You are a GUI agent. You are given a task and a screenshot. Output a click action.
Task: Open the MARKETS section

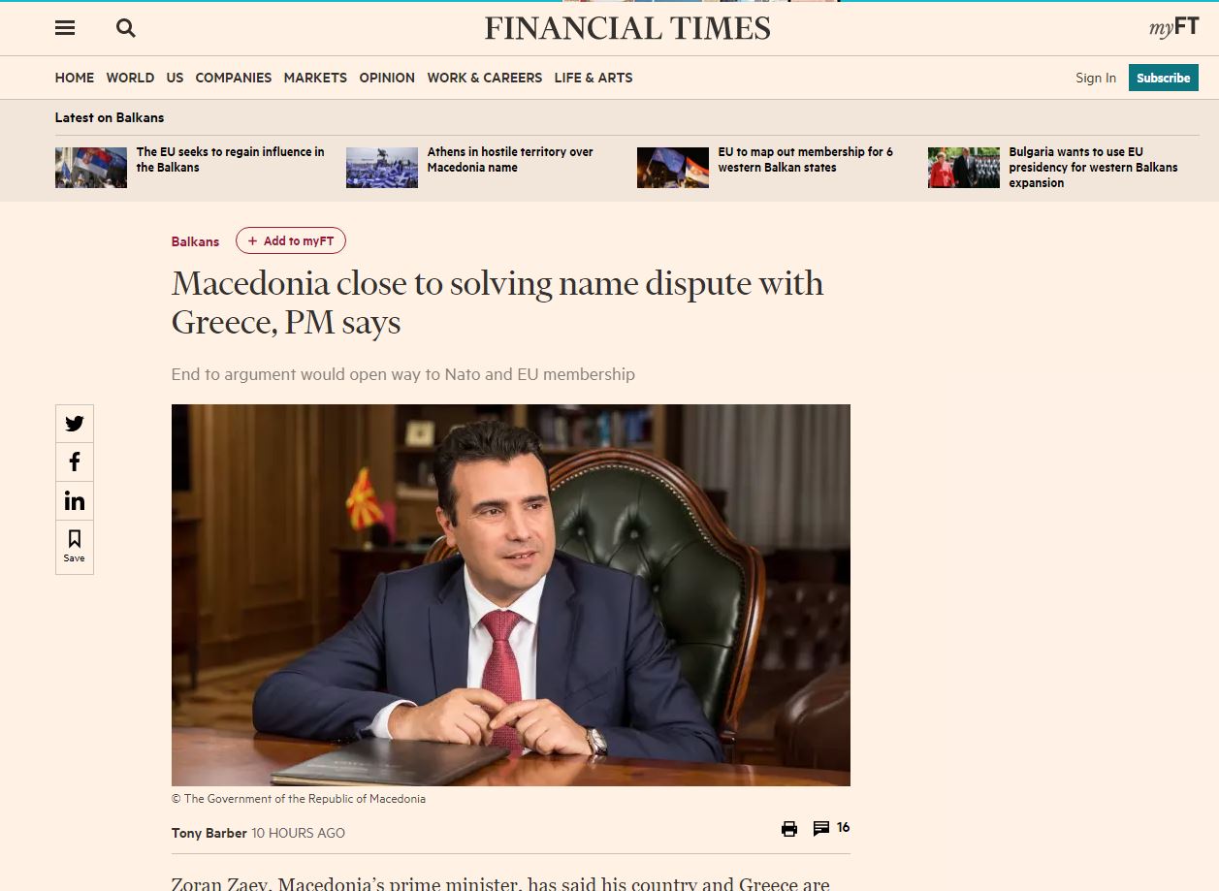315,78
